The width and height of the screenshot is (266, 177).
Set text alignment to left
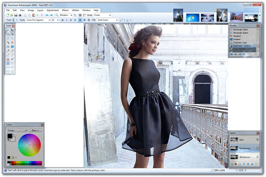pyautogui.click(x=80, y=20)
